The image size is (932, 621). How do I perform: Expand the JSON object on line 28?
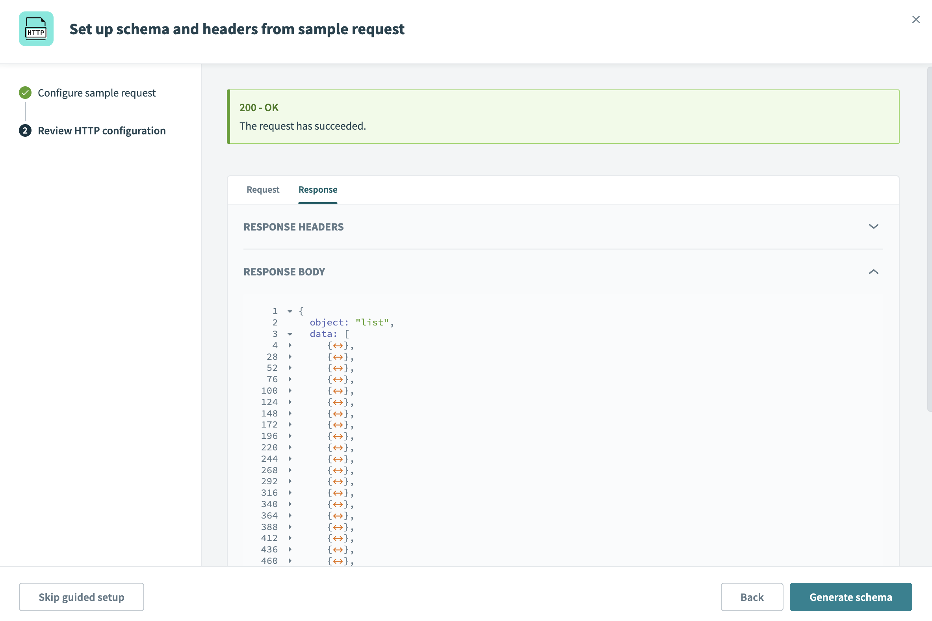(290, 357)
